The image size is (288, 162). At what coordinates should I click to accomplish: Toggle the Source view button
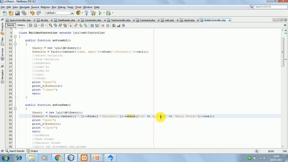tap(10, 25)
